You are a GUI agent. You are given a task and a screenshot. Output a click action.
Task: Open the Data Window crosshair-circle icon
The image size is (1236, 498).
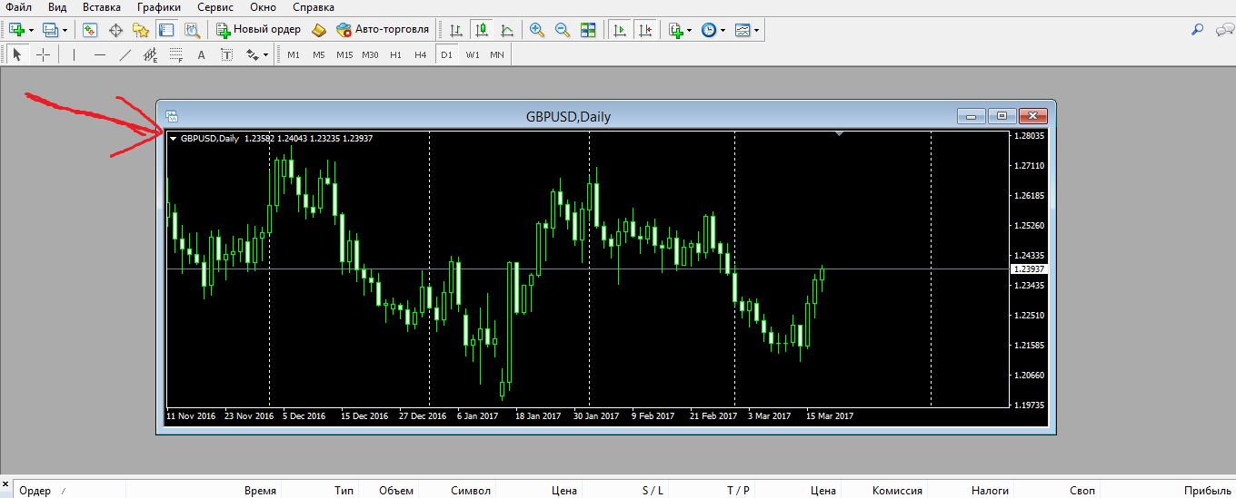pos(115,29)
